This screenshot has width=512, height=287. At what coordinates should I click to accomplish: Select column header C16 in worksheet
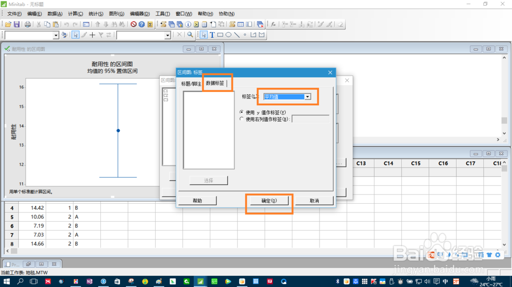pyautogui.click(x=443, y=163)
